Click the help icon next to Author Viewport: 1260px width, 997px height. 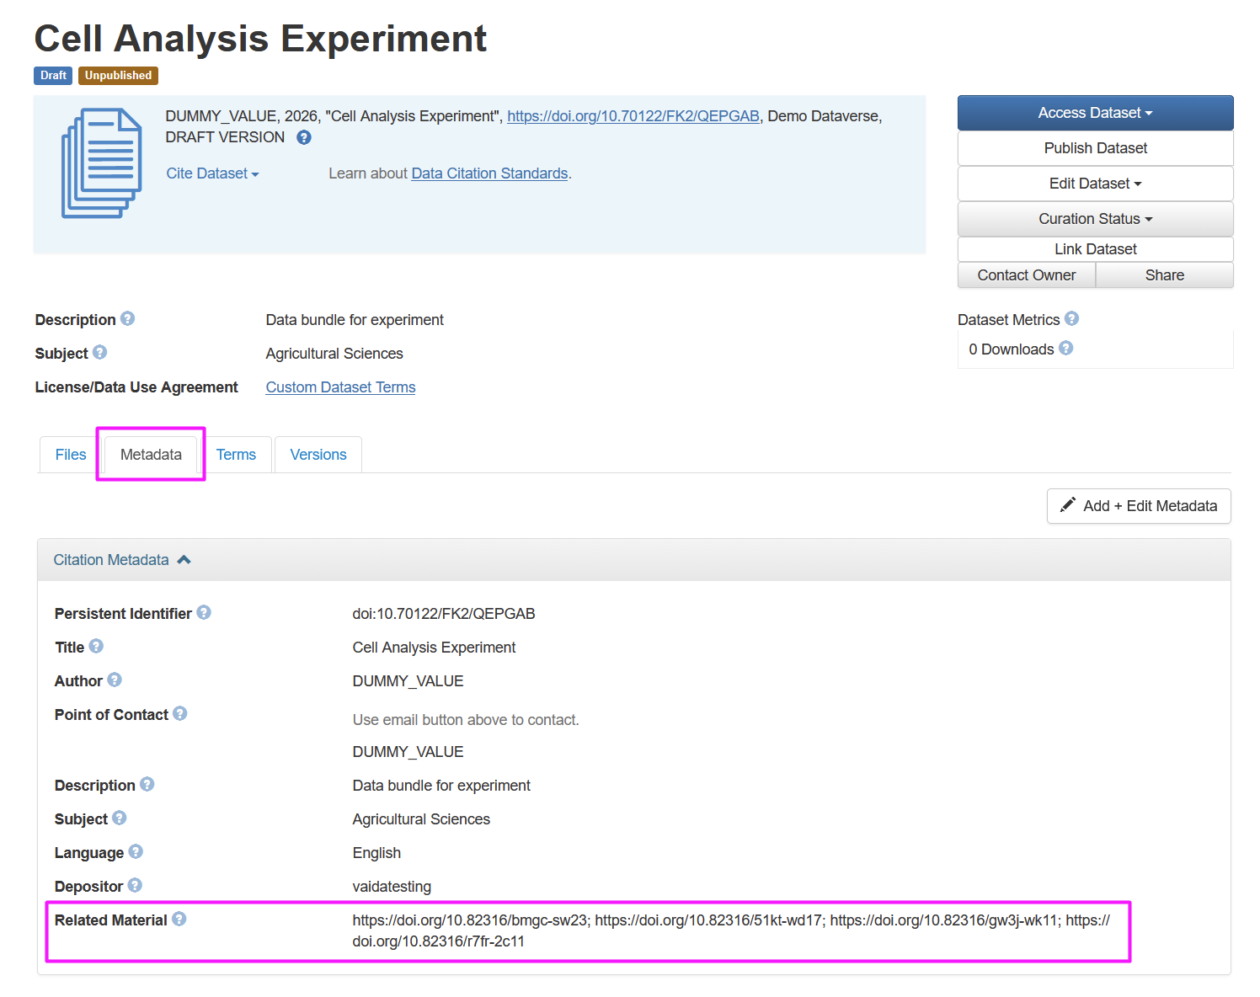(x=115, y=680)
